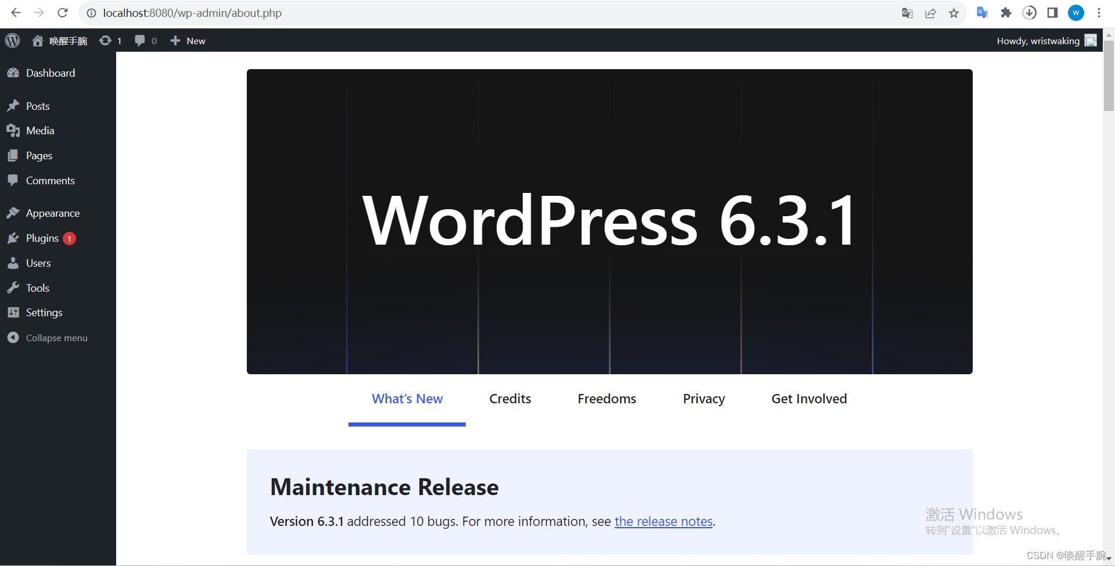Click the Comments speech bubble sidebar icon
Image resolution: width=1115 pixels, height=566 pixels.
(13, 180)
